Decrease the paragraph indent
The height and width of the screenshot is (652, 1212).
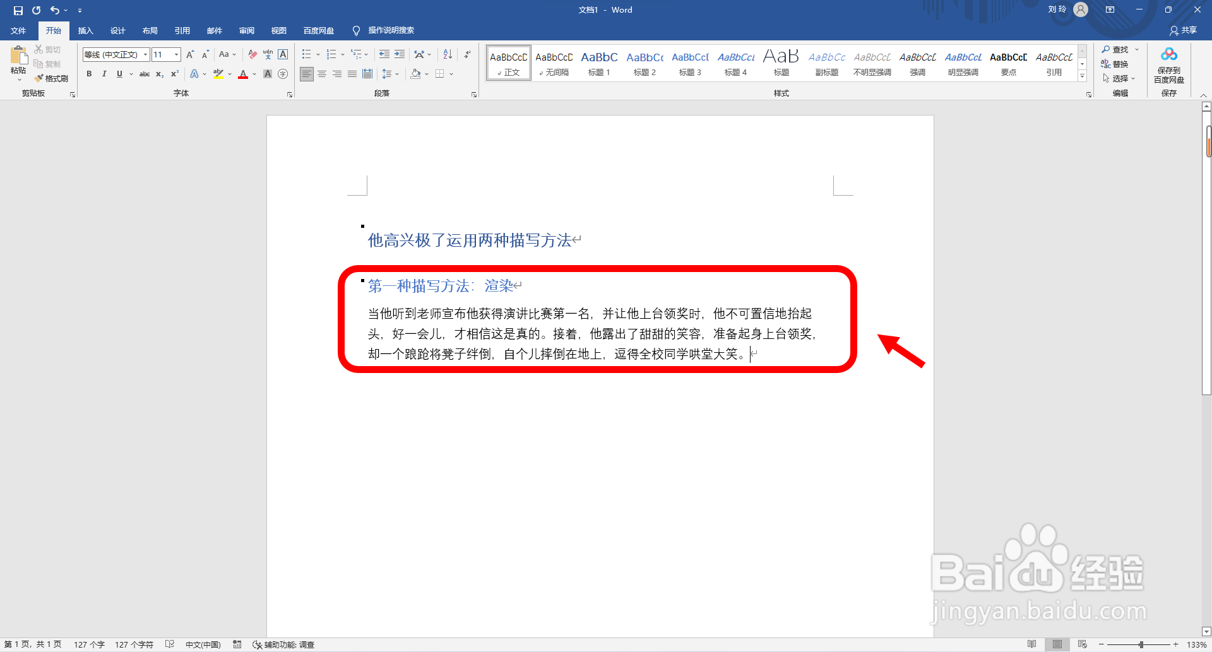(x=384, y=55)
